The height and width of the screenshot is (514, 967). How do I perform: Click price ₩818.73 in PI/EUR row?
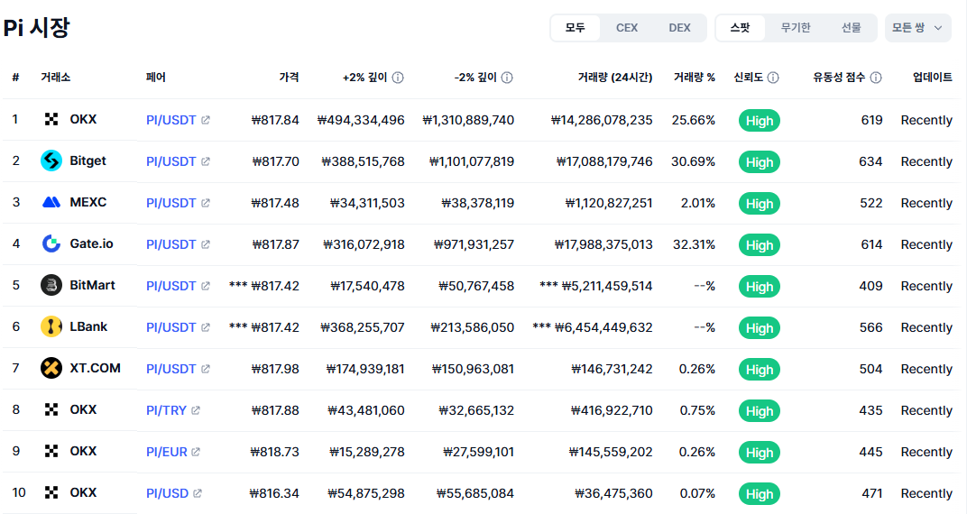click(x=274, y=452)
